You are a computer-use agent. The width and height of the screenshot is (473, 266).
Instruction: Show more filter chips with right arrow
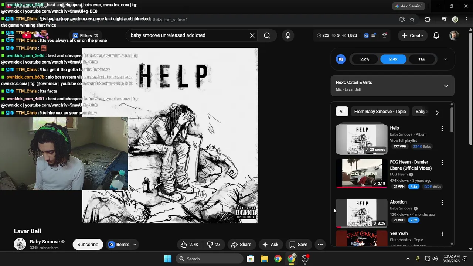coord(437,112)
